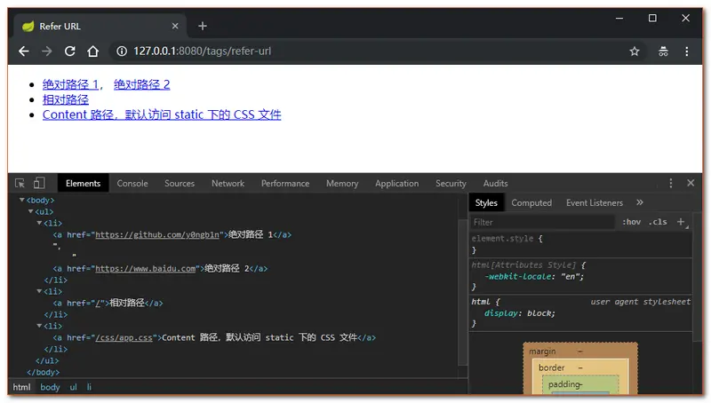
Task: Click the Styles filter input field
Action: tap(542, 222)
